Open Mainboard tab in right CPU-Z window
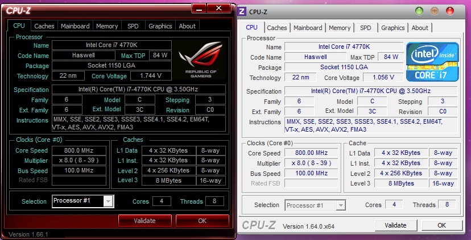Screen dimensions: 471x240 pyautogui.click(x=308, y=28)
